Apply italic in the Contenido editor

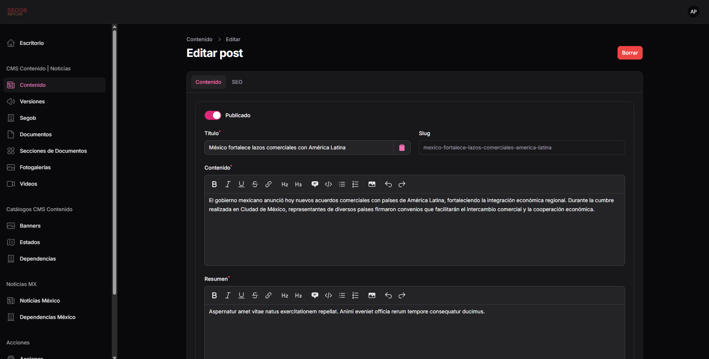click(228, 184)
